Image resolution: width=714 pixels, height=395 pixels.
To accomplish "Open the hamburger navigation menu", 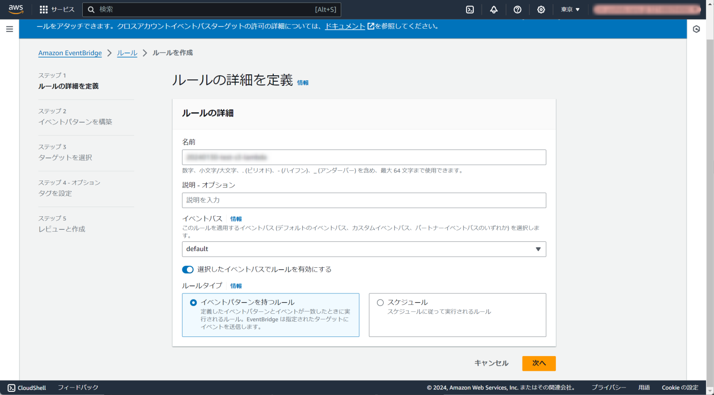I will click(x=9, y=29).
